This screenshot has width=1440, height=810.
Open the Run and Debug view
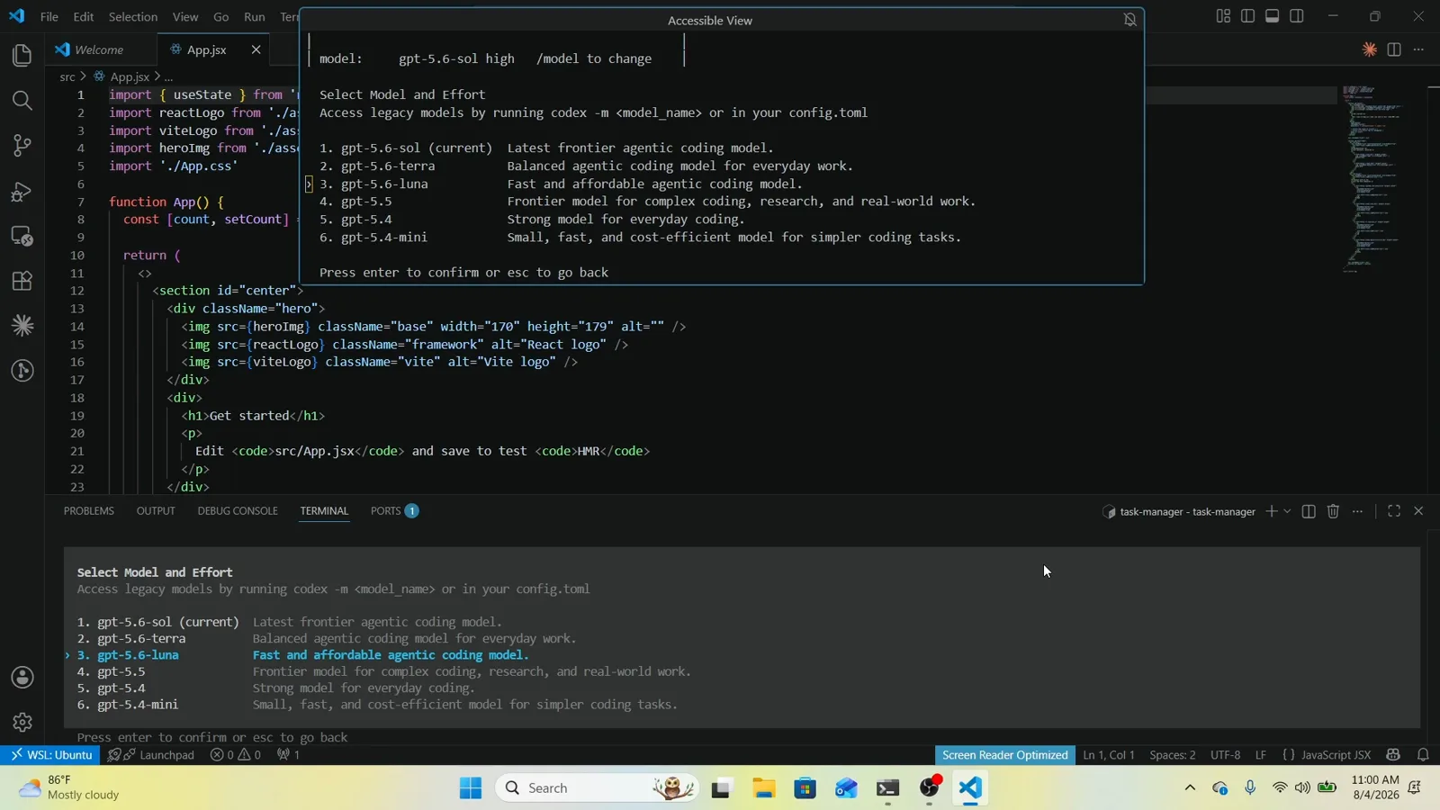click(x=22, y=192)
